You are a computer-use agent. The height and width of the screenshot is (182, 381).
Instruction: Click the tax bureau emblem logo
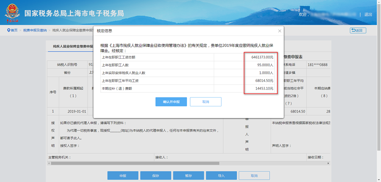[x=12, y=14]
